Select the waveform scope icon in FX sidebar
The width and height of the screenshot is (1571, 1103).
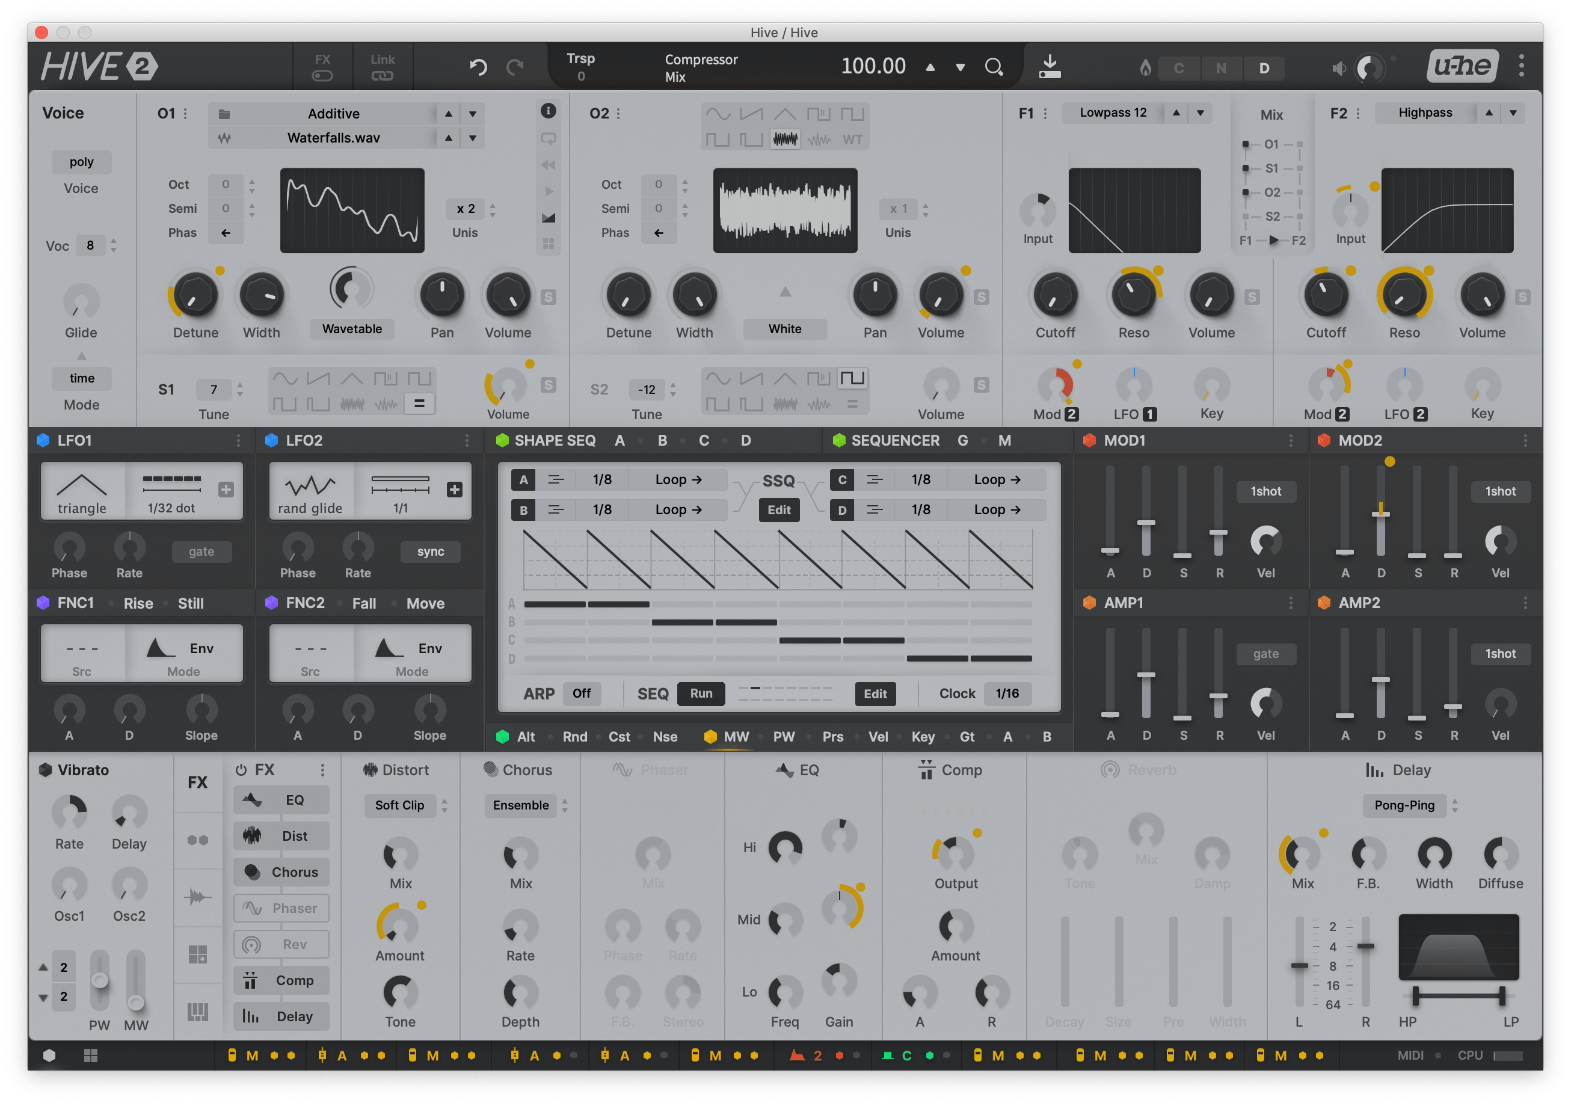tap(198, 896)
